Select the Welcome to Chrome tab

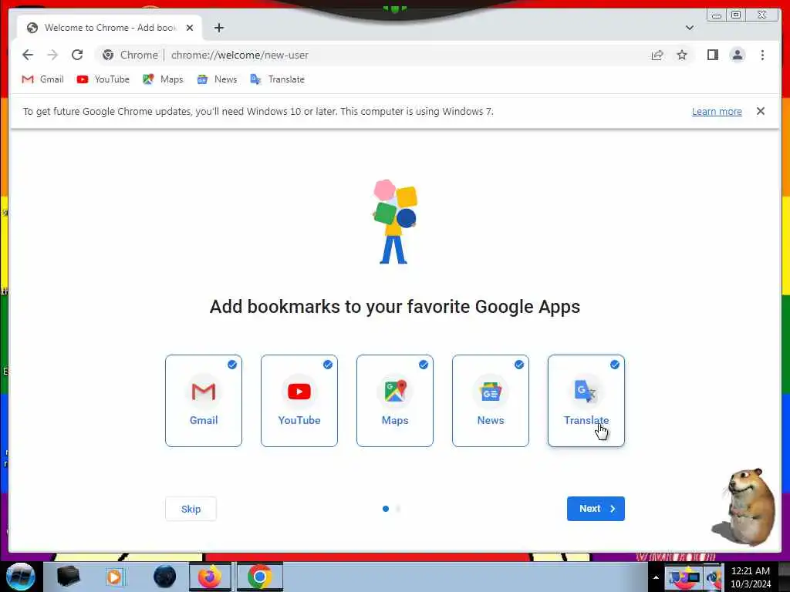pyautogui.click(x=110, y=28)
